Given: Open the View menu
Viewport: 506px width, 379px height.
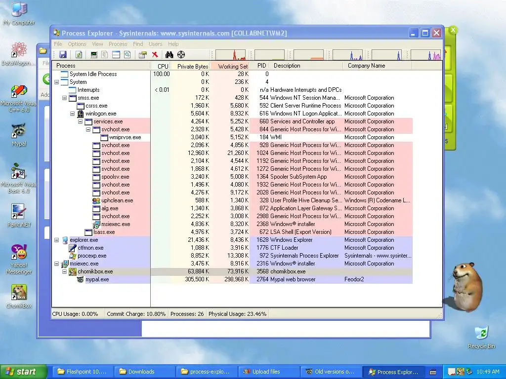Looking at the screenshot, I should (x=97, y=44).
